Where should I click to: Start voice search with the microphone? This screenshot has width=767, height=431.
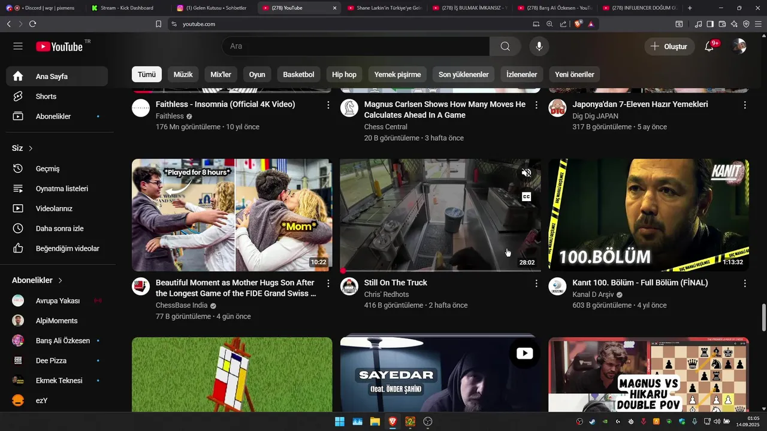(x=539, y=46)
